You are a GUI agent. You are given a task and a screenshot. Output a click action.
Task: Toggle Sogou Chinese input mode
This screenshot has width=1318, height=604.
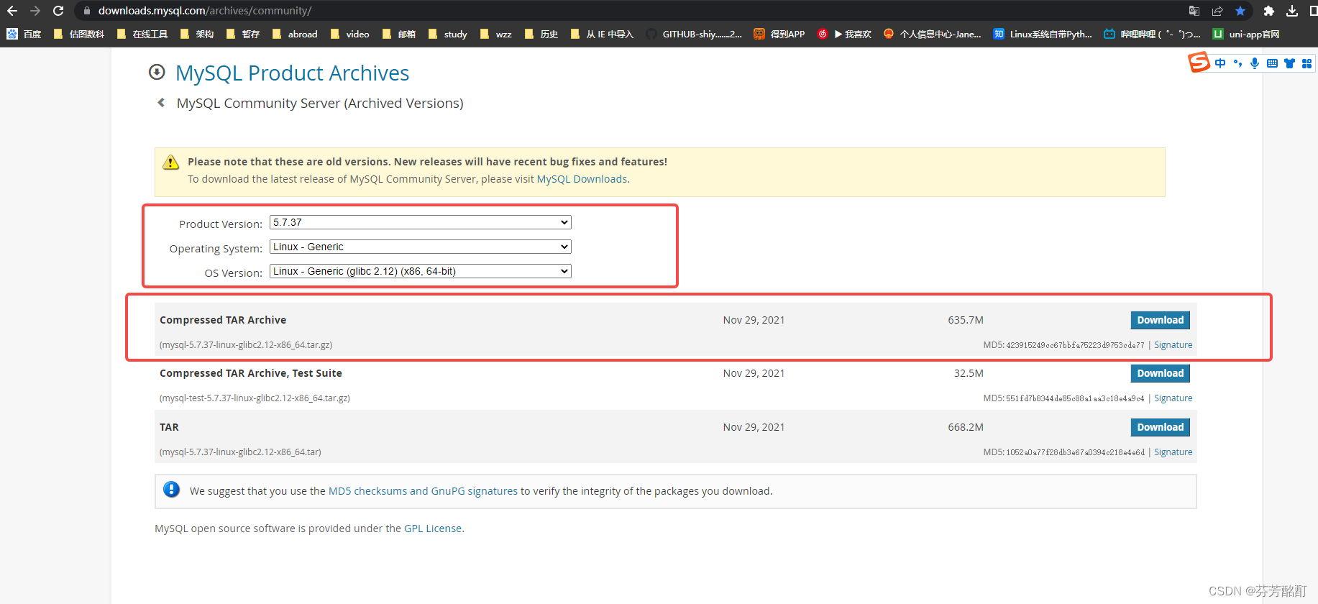1220,63
